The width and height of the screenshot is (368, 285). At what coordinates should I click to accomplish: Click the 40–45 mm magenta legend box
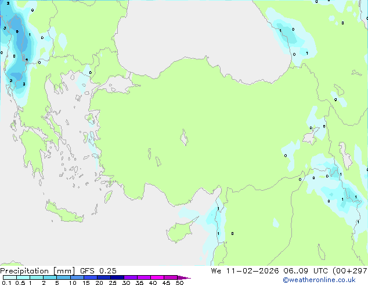coord(157,277)
